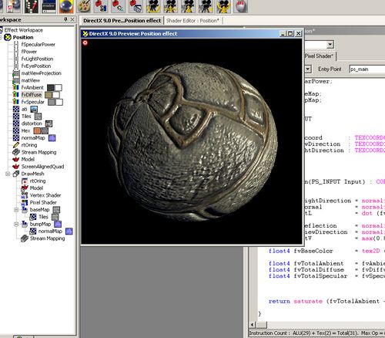The height and width of the screenshot is (338, 385).
Task: Switch to the Shader Editor : Position tab
Action: click(x=193, y=21)
